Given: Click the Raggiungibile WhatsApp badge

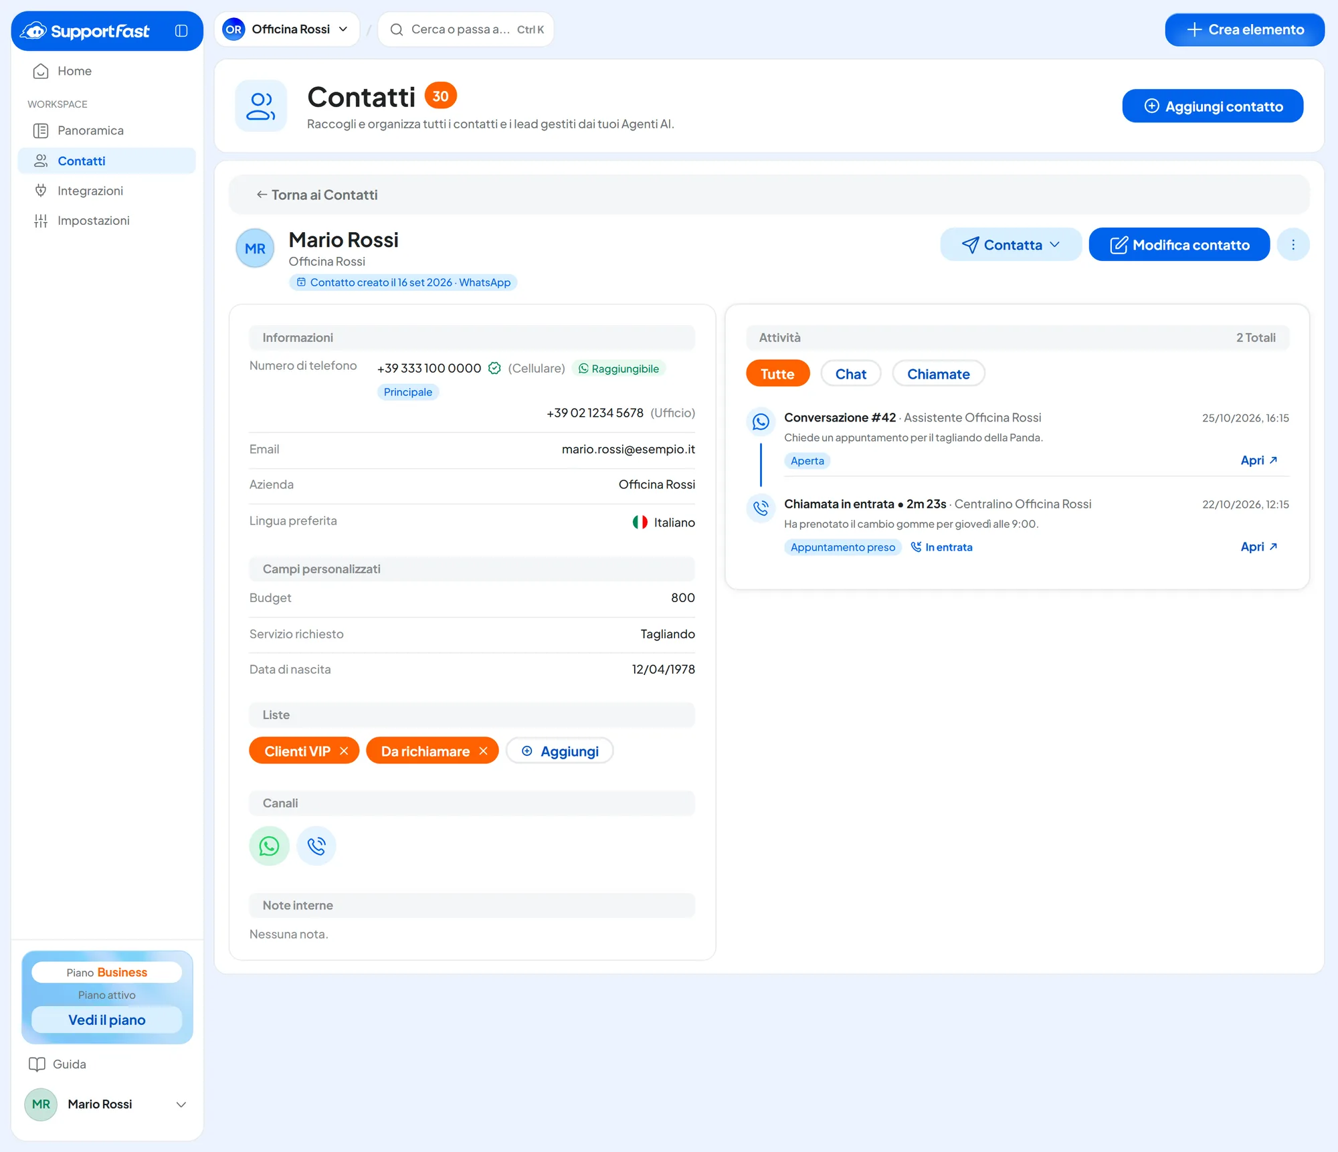Looking at the screenshot, I should pyautogui.click(x=619, y=369).
